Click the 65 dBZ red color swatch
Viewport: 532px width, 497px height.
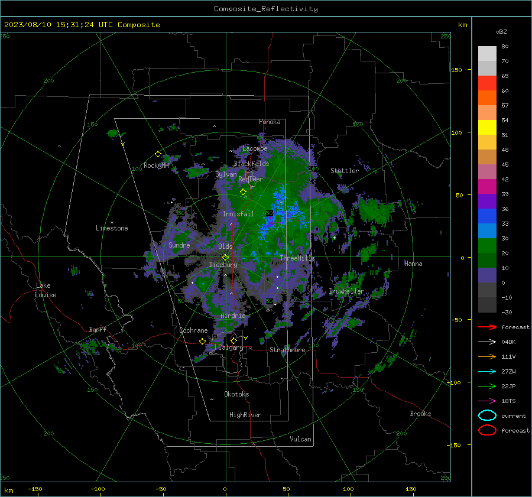[x=487, y=83]
